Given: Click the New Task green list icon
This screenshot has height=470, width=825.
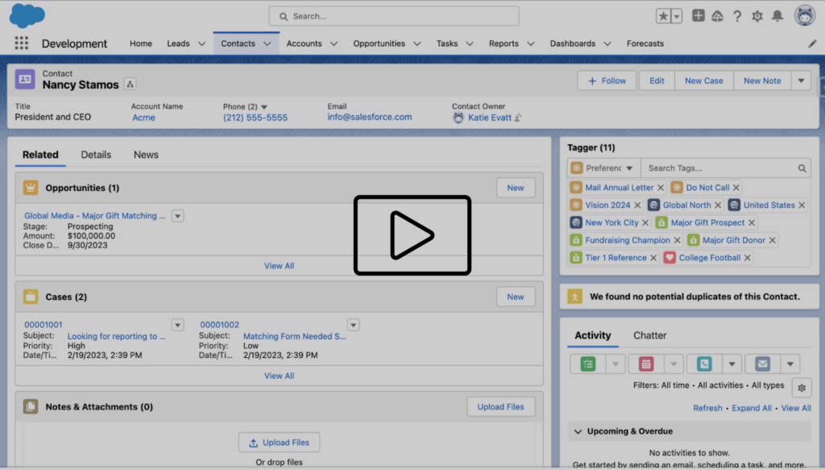Looking at the screenshot, I should (x=587, y=364).
